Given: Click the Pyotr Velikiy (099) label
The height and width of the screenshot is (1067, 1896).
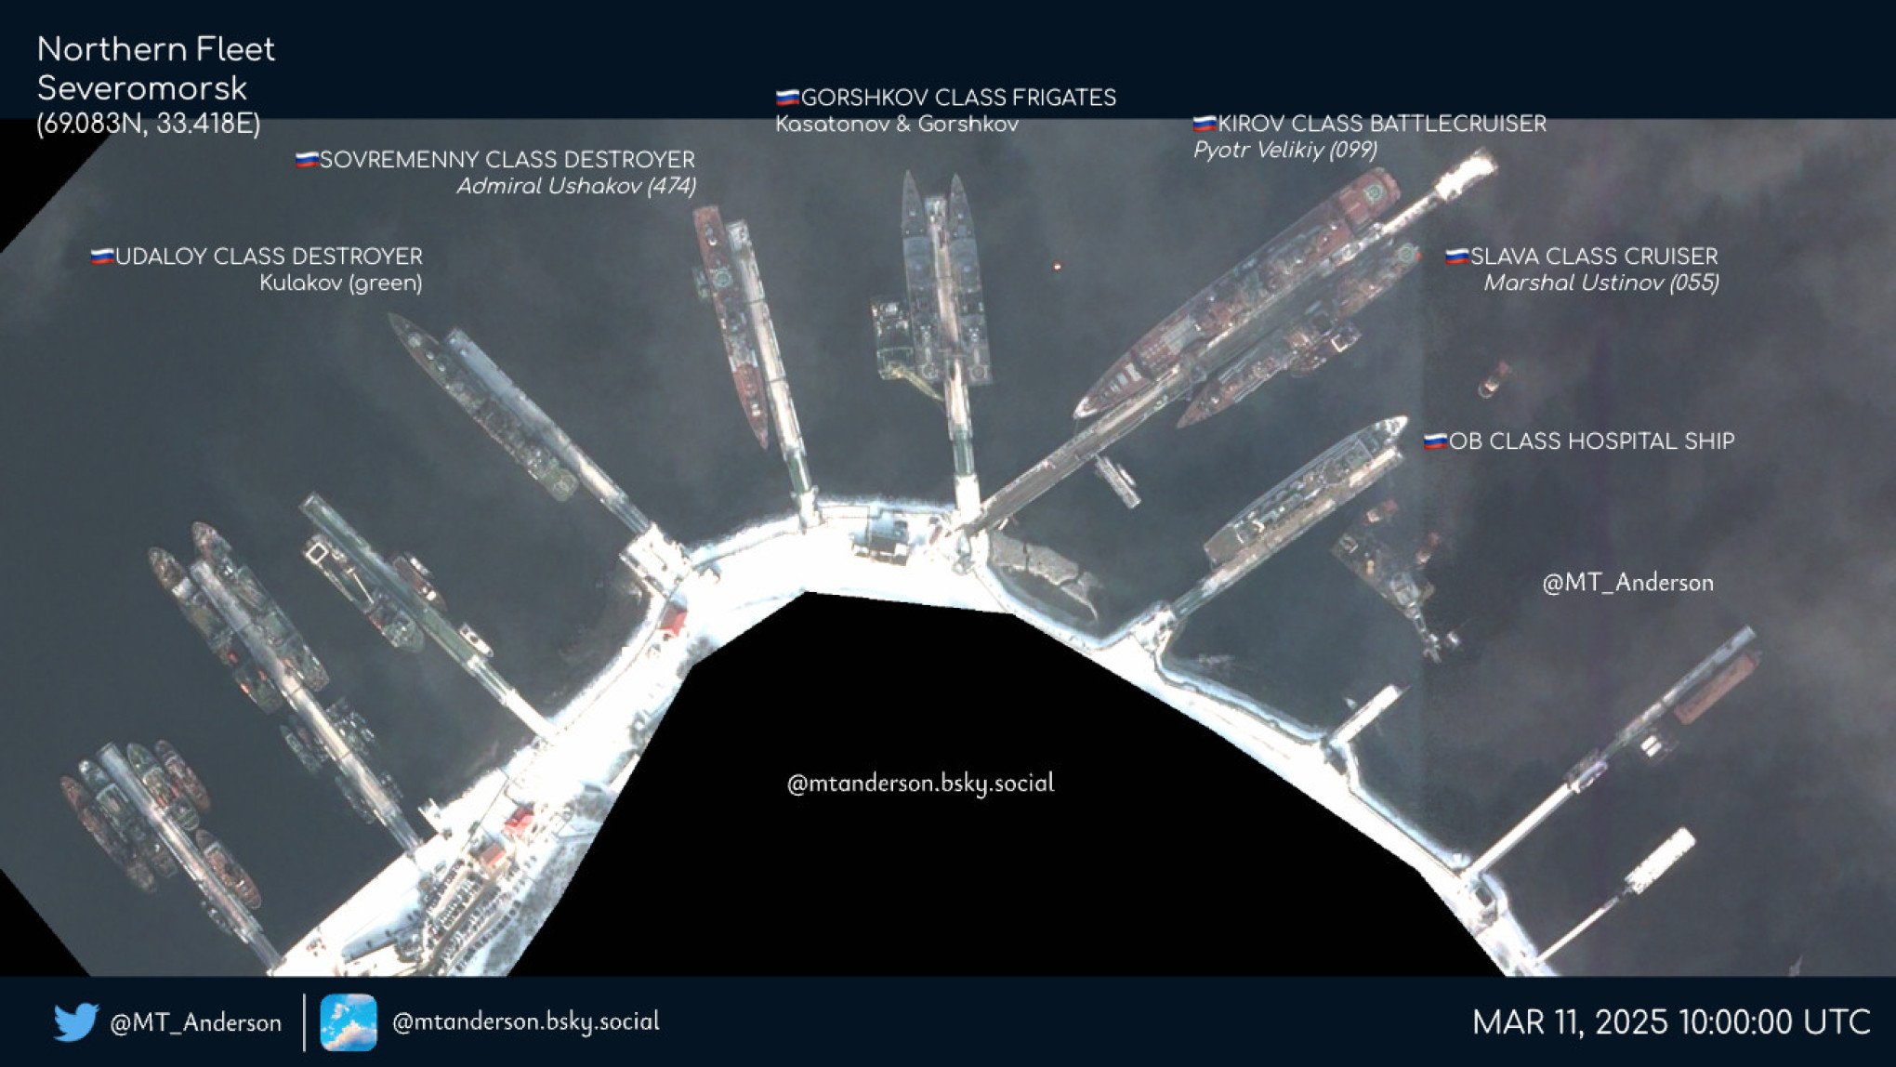Looking at the screenshot, I should (x=1285, y=150).
